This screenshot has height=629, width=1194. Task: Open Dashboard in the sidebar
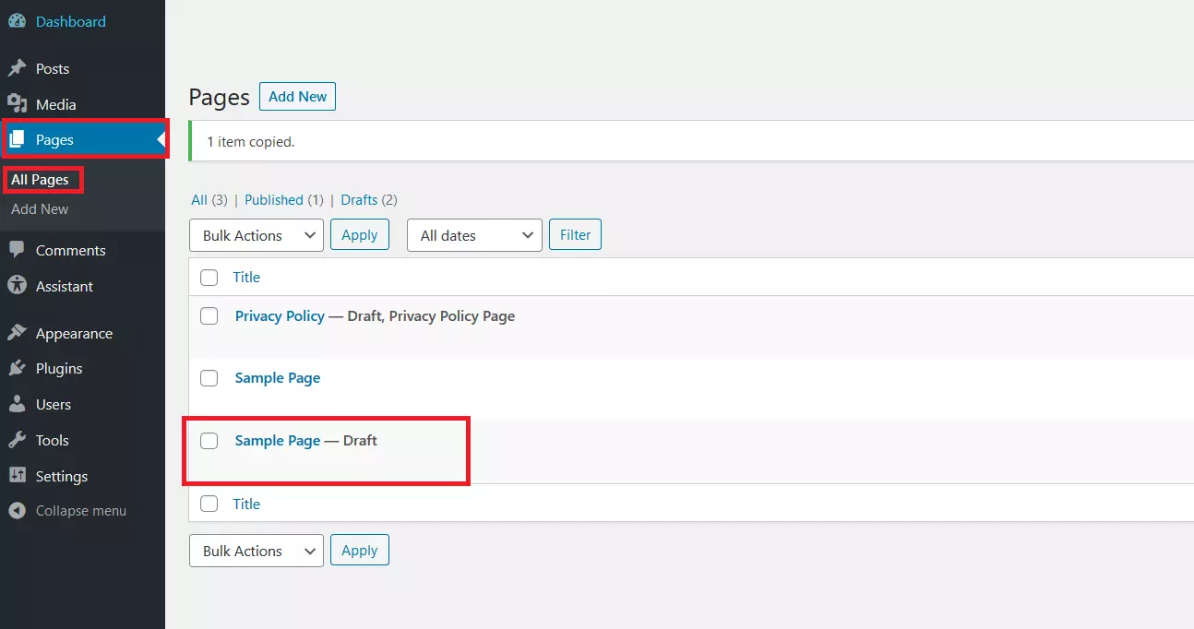(70, 21)
